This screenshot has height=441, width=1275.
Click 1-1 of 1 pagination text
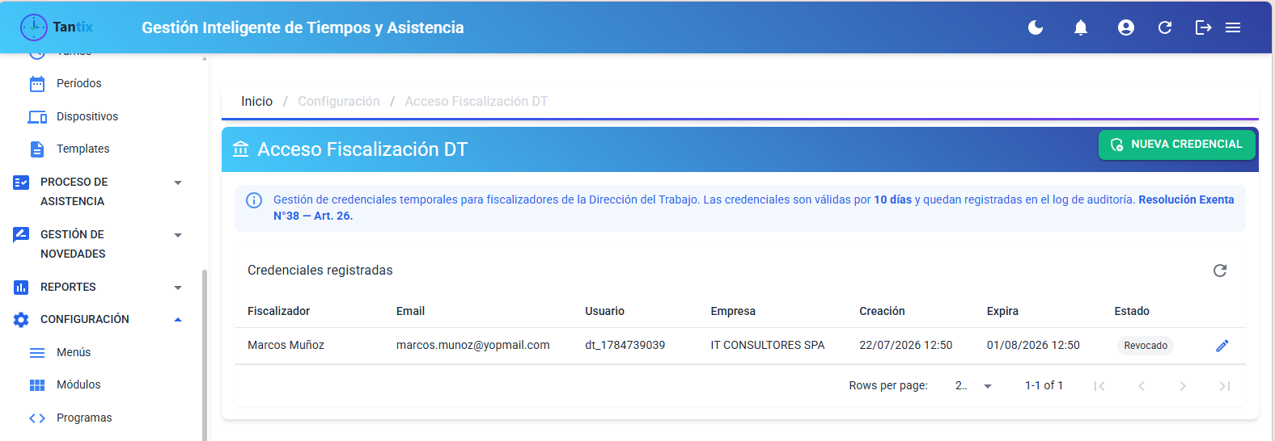(x=1044, y=386)
